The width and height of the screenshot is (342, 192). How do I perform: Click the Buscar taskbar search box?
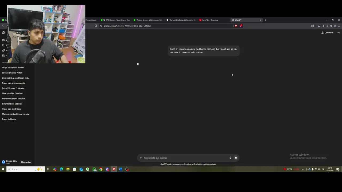click(26, 169)
